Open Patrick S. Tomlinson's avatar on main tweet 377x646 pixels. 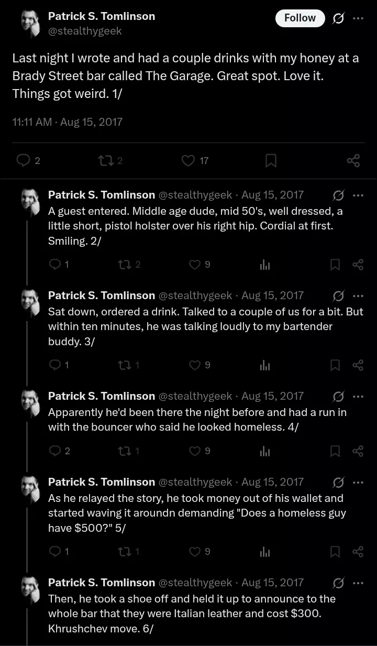tap(31, 25)
